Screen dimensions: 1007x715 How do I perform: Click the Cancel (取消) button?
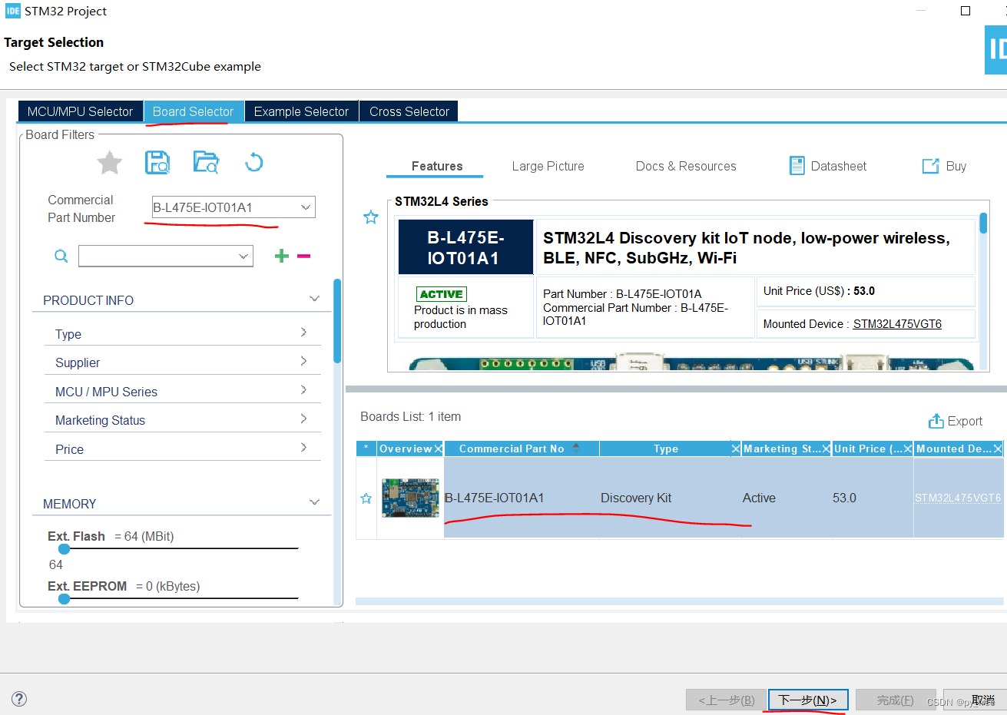click(976, 700)
